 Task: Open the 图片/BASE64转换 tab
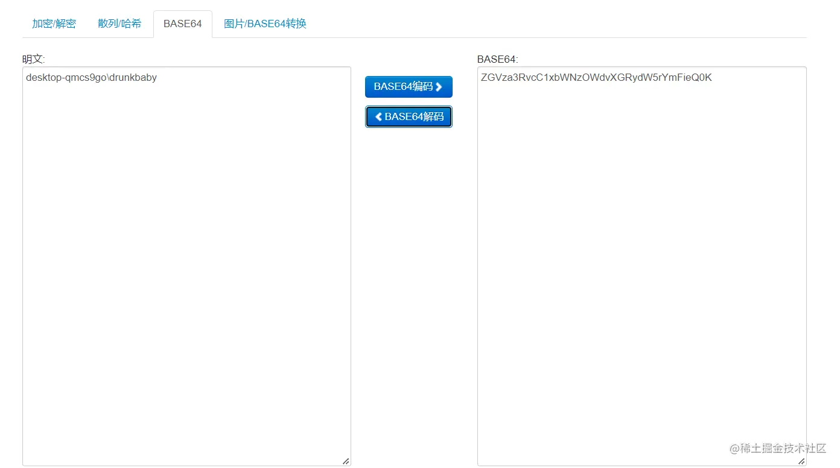pyautogui.click(x=265, y=24)
